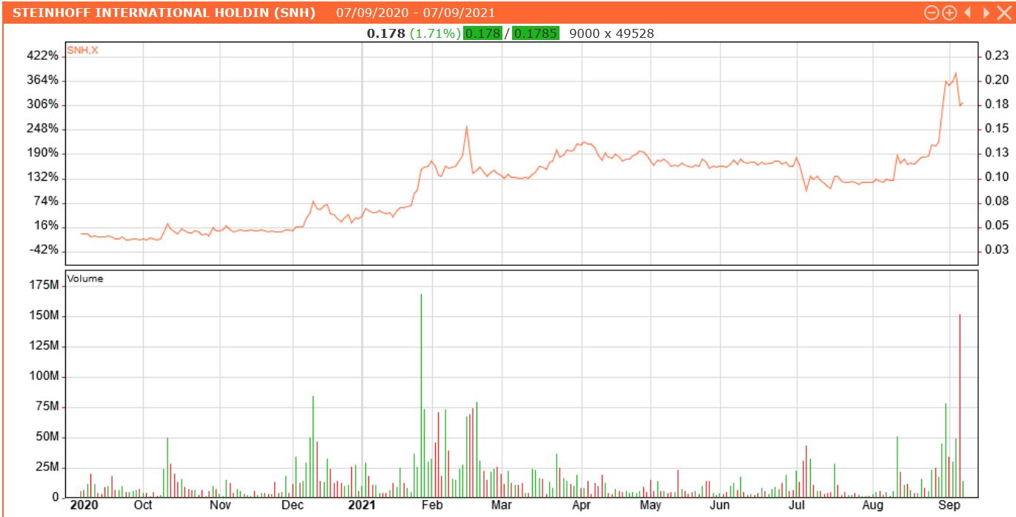This screenshot has width=1016, height=517.
Task: Open the 07/09/2020 - 07/09/2021 date range
Action: pyautogui.click(x=416, y=12)
